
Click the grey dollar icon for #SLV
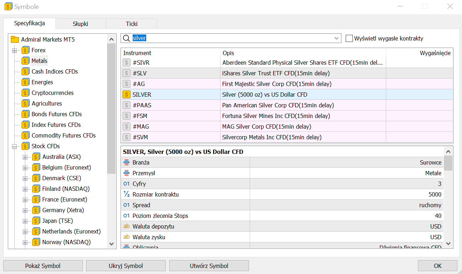pos(126,73)
